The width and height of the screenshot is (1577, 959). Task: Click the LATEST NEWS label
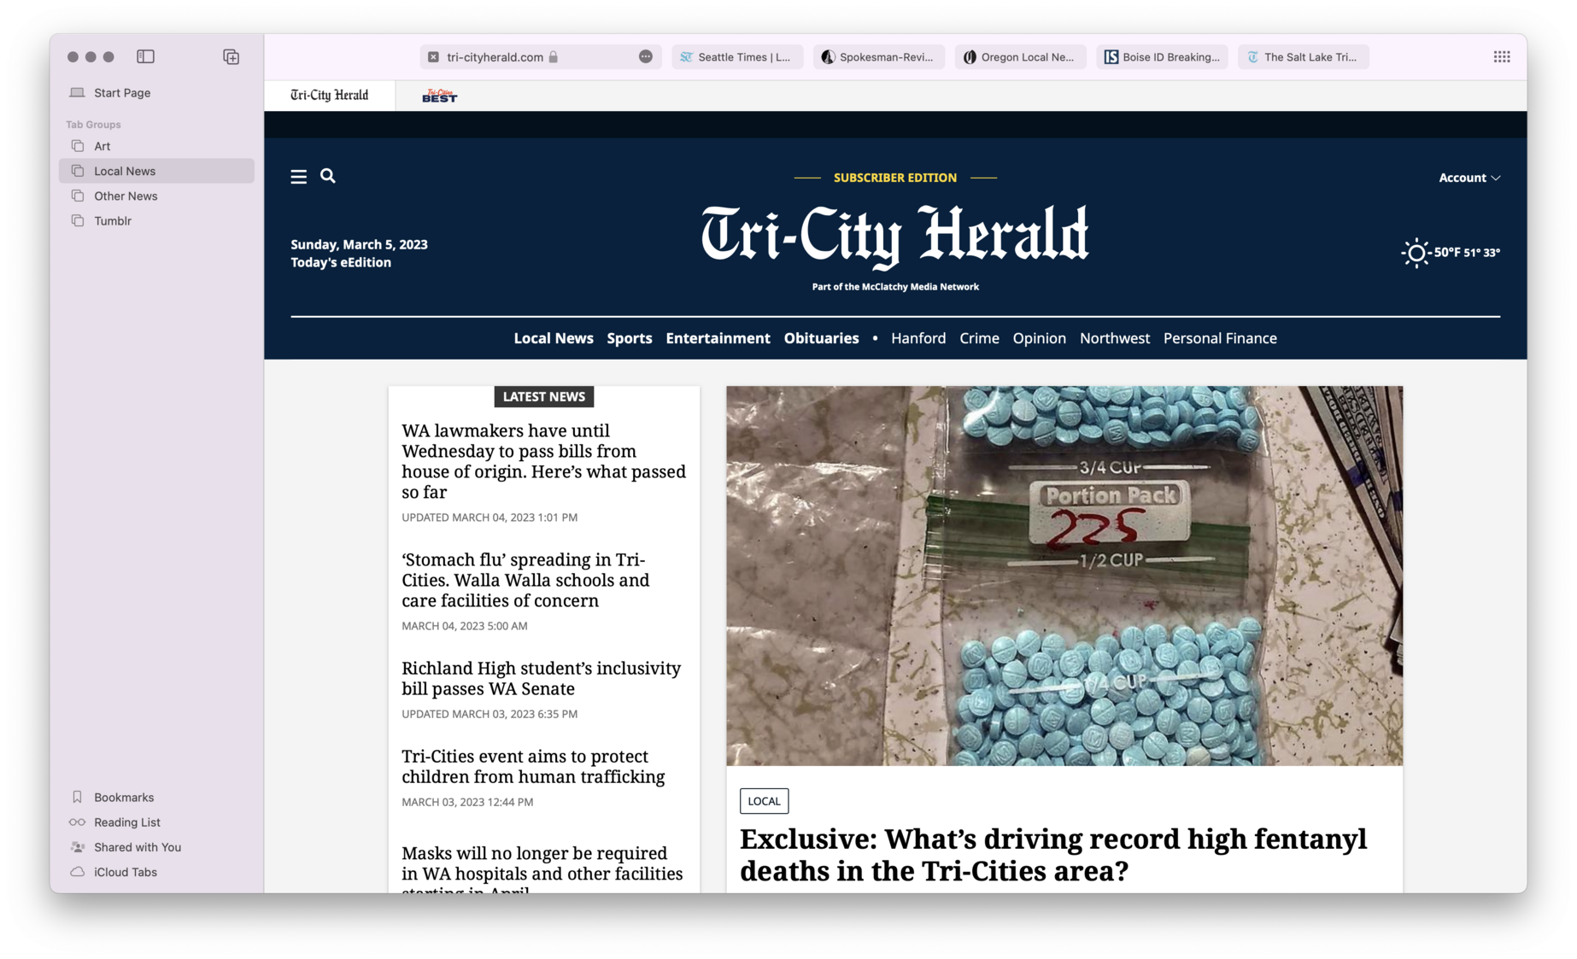544,396
